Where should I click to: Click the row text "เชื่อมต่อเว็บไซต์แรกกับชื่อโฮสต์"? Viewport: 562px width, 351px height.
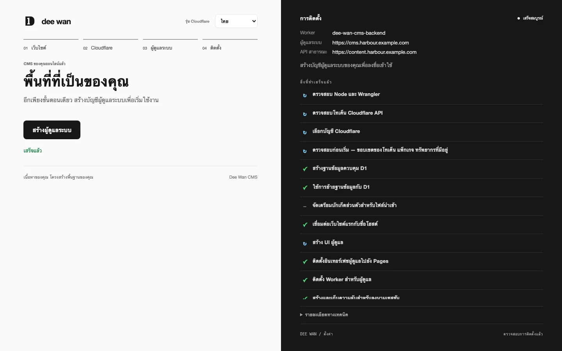(x=345, y=224)
